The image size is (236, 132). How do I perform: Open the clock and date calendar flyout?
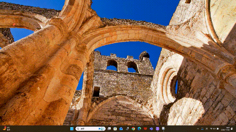tap(225, 129)
